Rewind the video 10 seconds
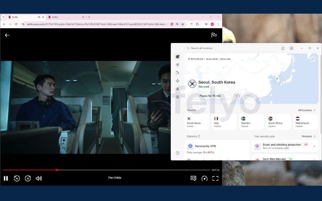 (17, 178)
